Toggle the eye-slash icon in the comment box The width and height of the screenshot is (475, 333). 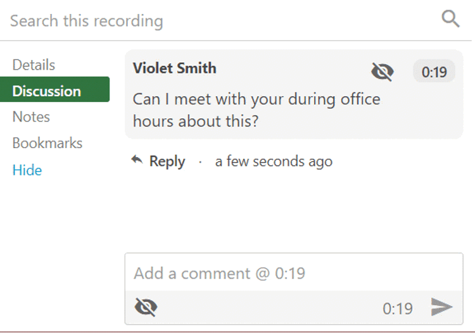(x=146, y=308)
